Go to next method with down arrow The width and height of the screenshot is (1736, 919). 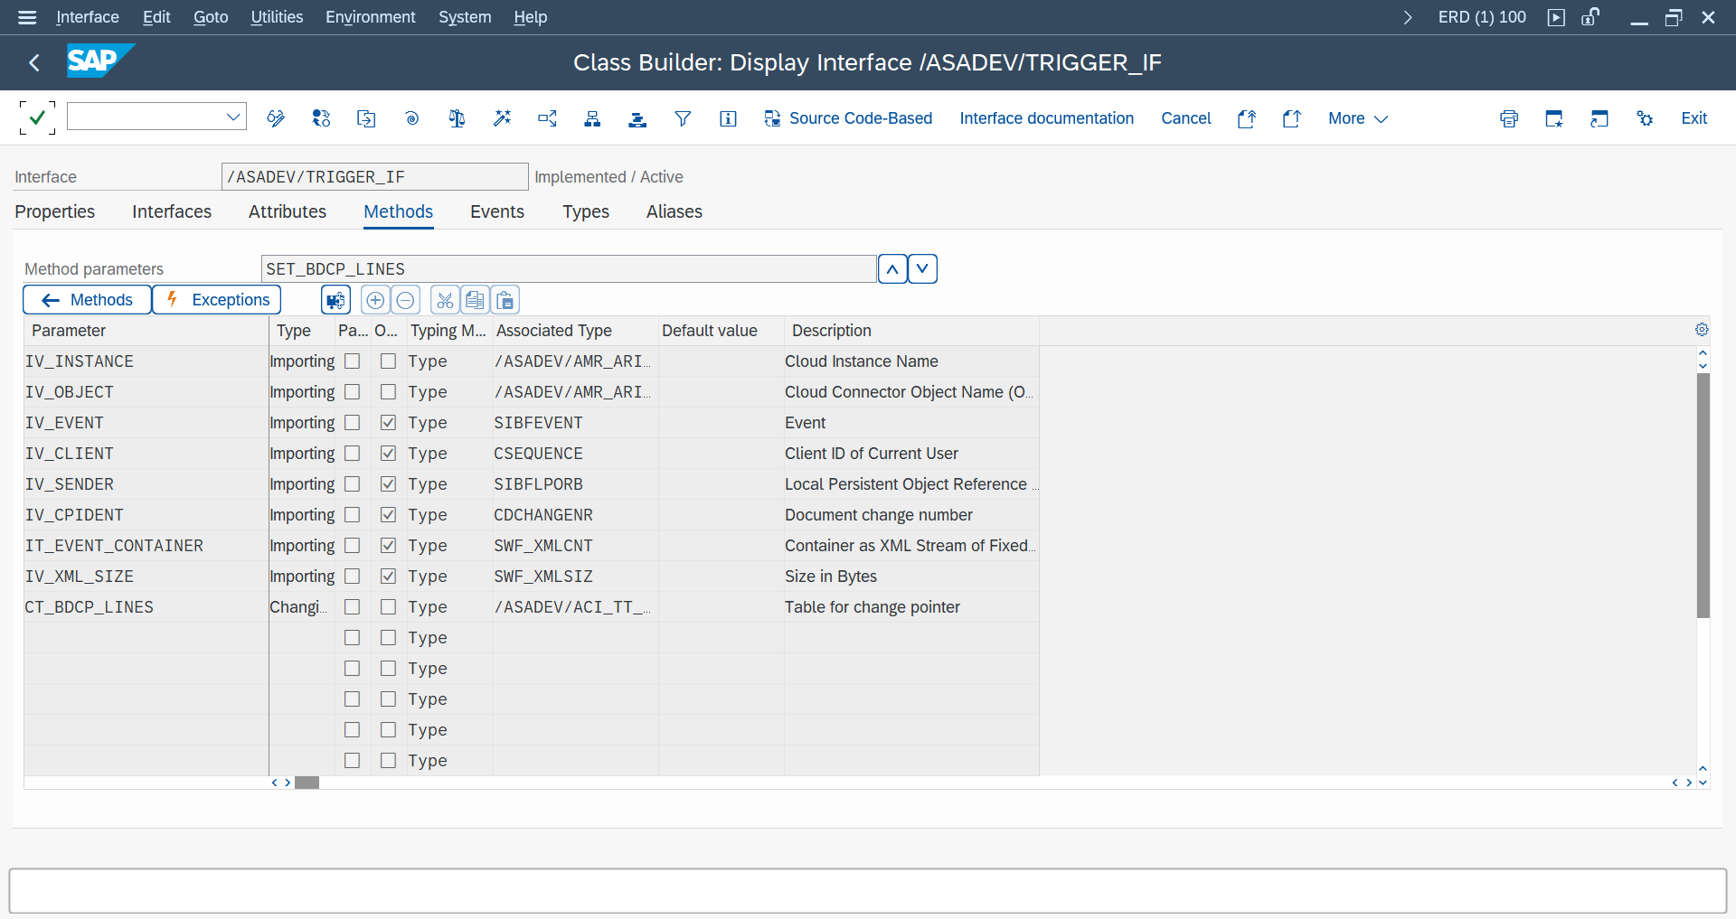click(x=922, y=268)
